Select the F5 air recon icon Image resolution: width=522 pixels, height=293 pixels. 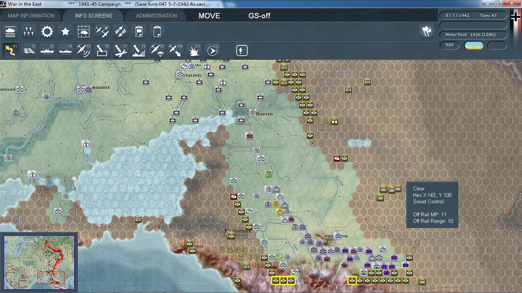pos(84,50)
